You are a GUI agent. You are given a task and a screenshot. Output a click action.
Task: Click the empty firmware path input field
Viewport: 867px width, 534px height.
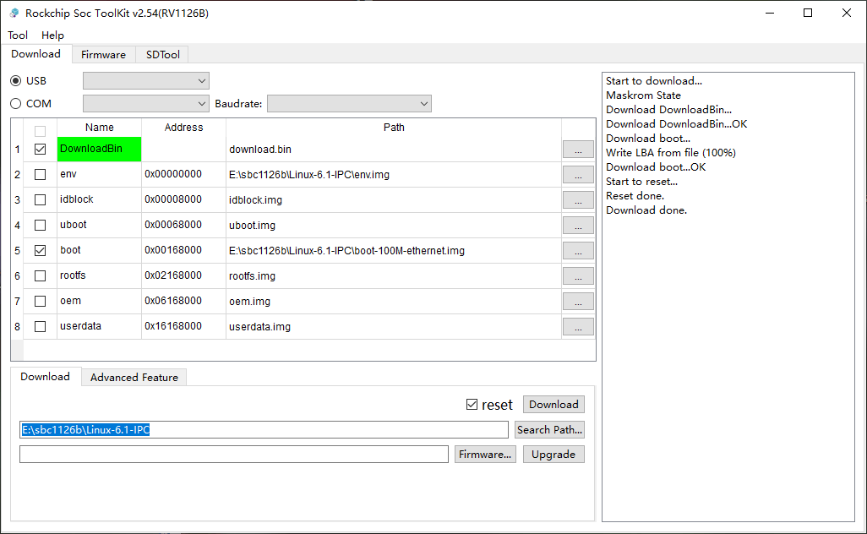point(234,455)
